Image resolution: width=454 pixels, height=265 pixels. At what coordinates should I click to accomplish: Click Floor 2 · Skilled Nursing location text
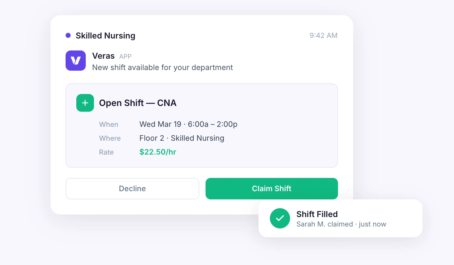pyautogui.click(x=182, y=138)
